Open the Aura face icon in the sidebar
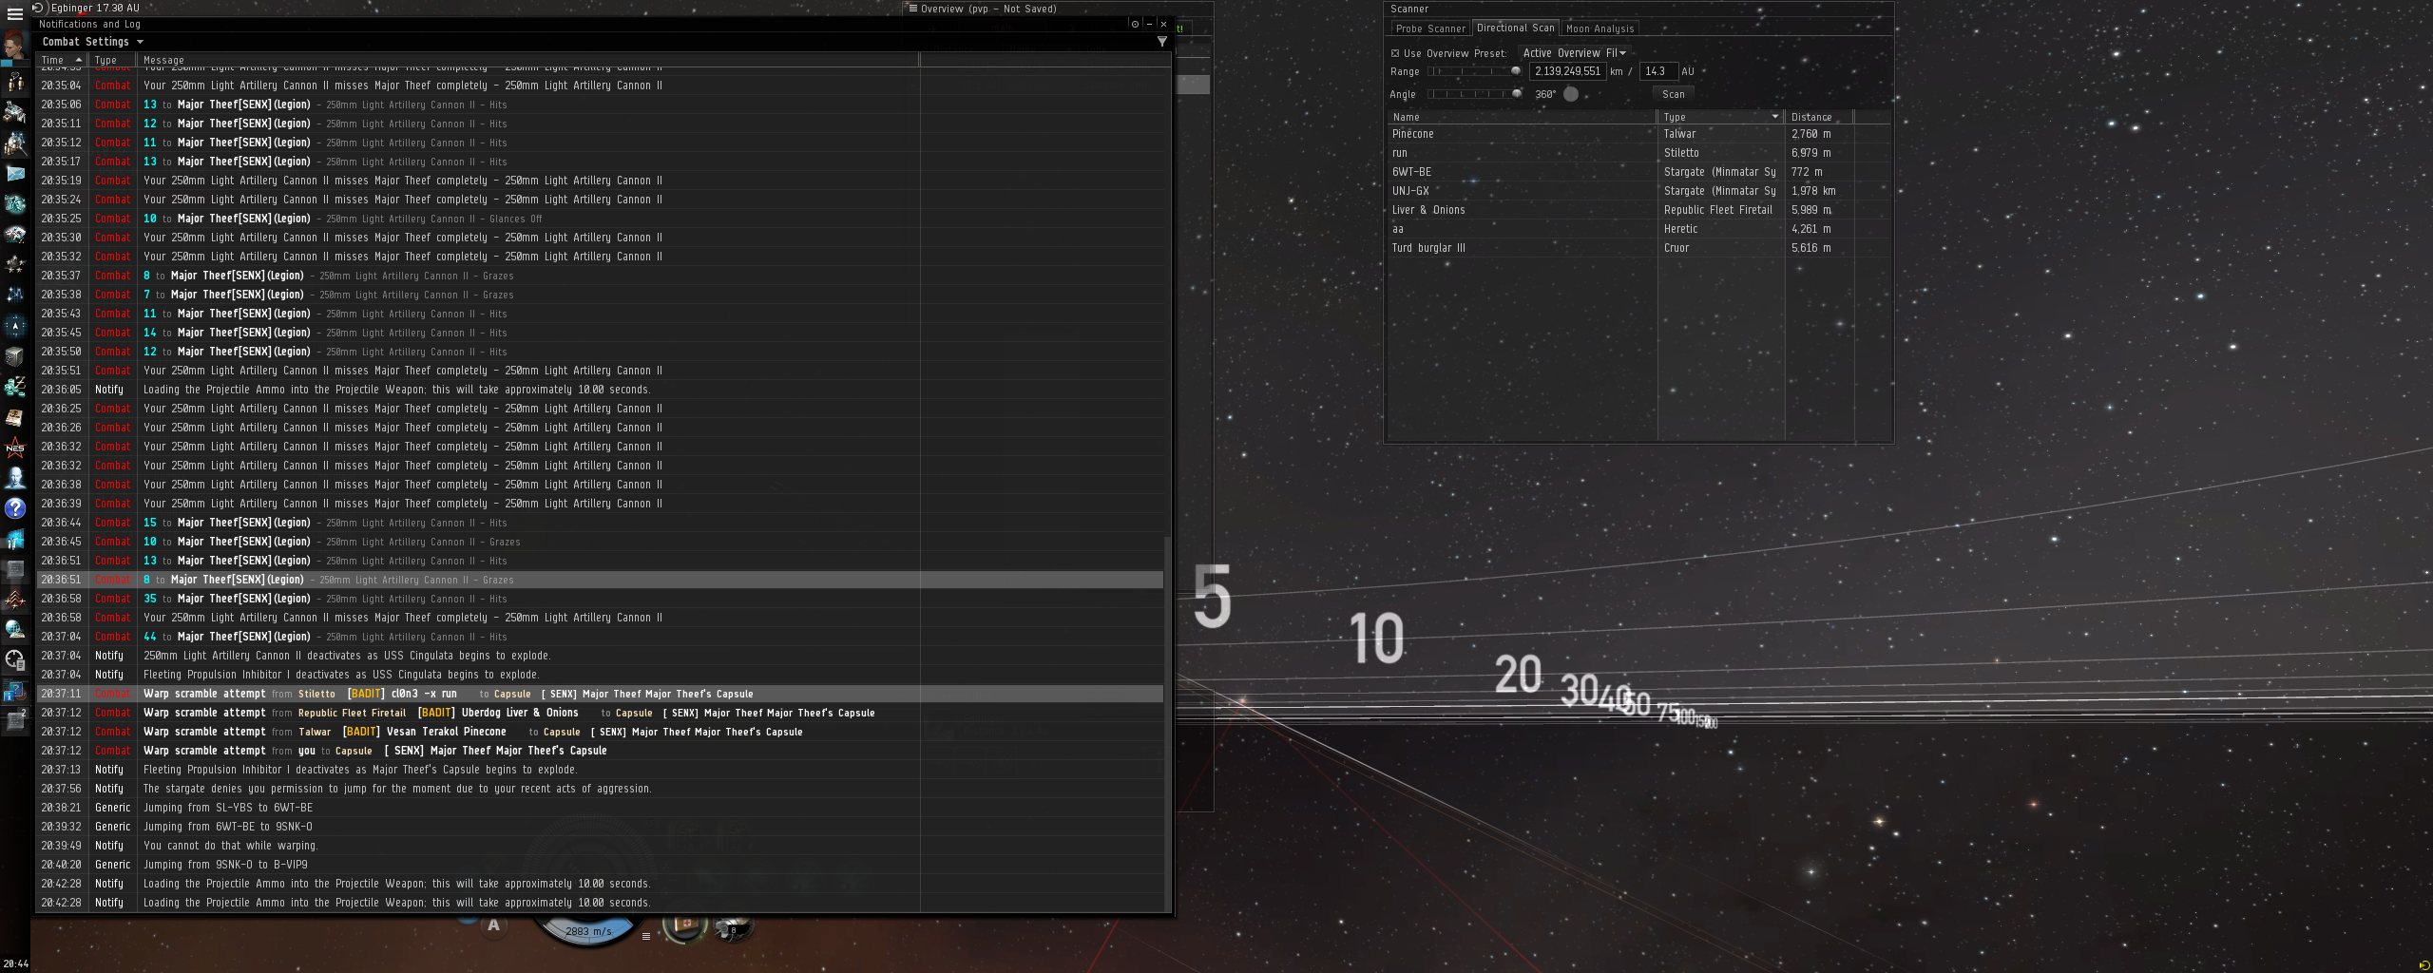2433x973 pixels. click(x=15, y=478)
